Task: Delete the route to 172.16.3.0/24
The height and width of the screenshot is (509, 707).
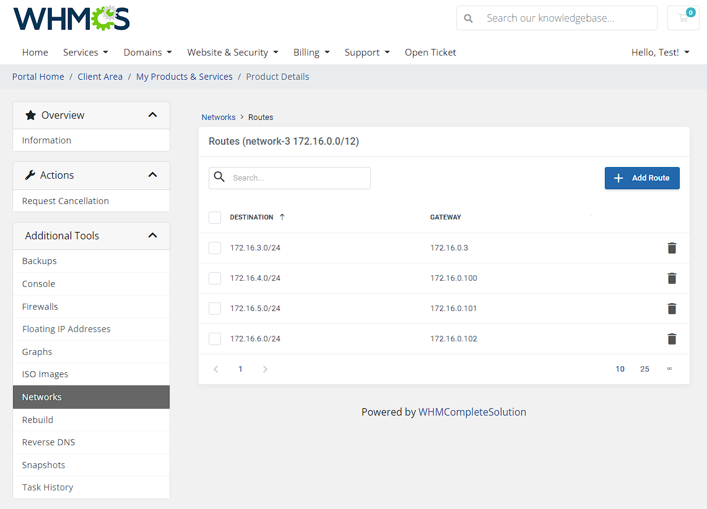Action: tap(672, 248)
